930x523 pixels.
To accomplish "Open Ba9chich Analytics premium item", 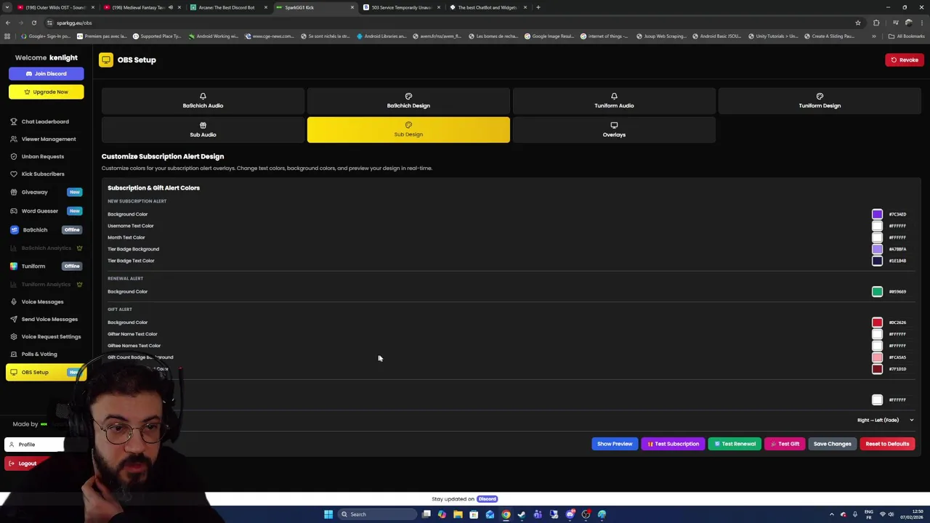I will coord(46,248).
